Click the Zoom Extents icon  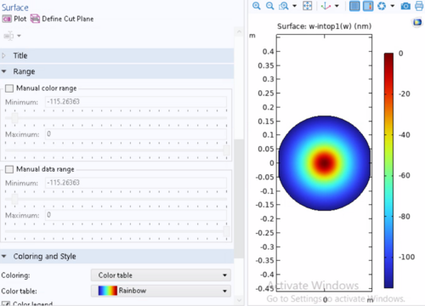(x=308, y=6)
